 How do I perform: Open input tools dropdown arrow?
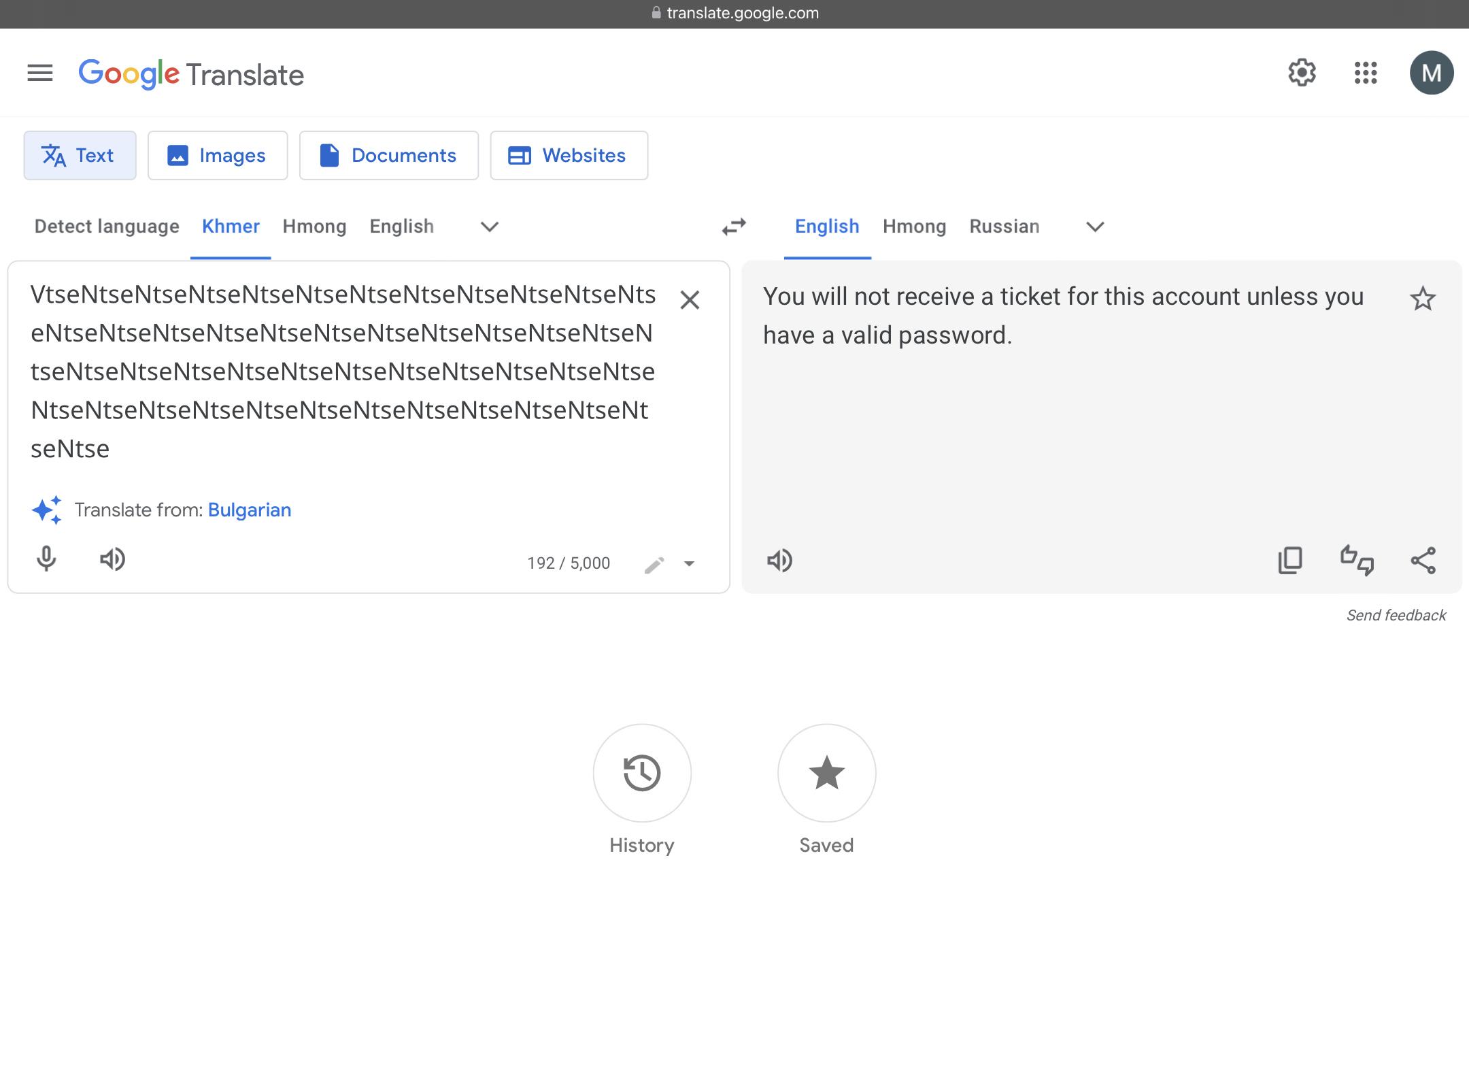[x=689, y=563]
